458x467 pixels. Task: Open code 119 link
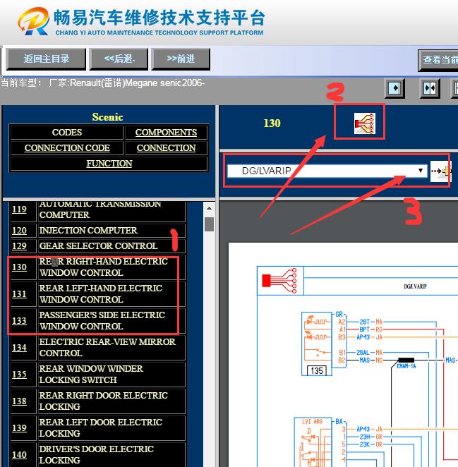coord(19,210)
